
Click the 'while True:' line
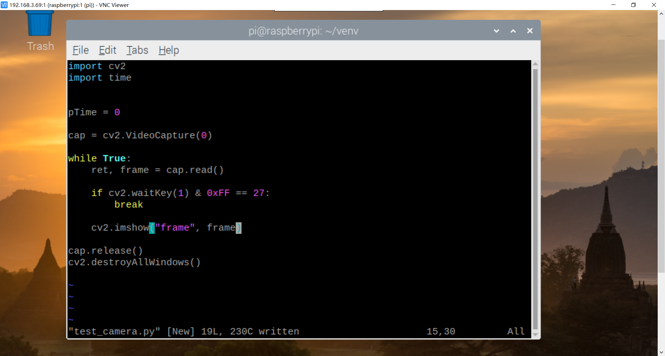point(99,158)
